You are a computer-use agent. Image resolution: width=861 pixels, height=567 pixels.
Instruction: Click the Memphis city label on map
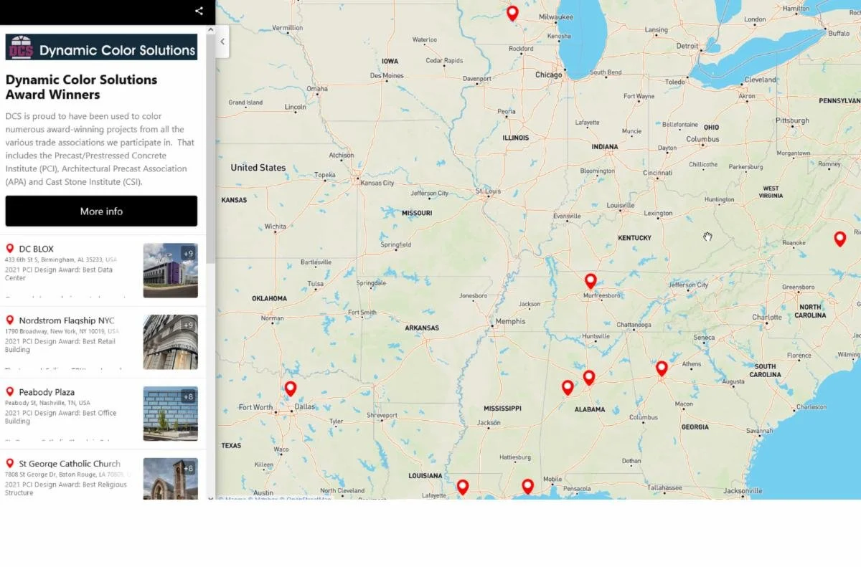pos(510,322)
